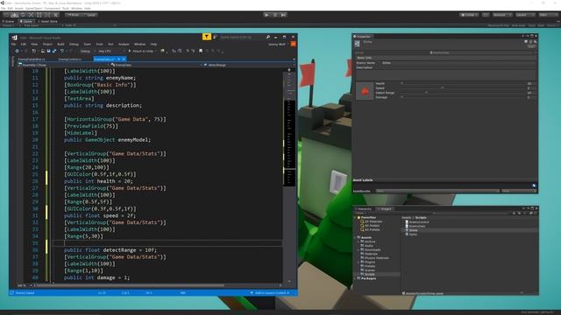The height and width of the screenshot is (315, 561).
Task: Adjust the Damage slider in Inspector
Action: point(463,97)
